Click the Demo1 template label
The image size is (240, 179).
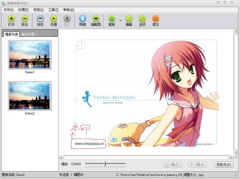(x=30, y=72)
